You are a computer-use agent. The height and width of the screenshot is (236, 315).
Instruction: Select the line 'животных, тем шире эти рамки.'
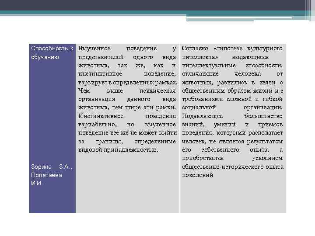[127, 108]
